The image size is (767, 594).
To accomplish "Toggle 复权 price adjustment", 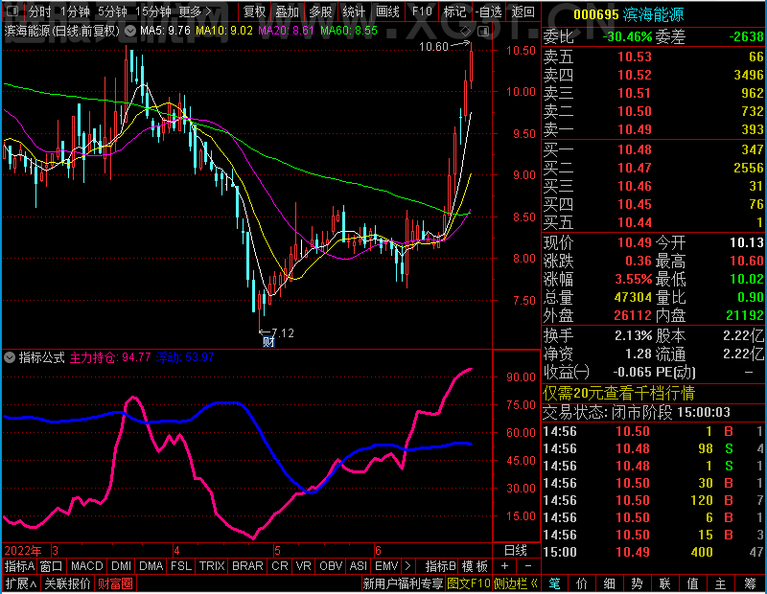I will coord(254,11).
